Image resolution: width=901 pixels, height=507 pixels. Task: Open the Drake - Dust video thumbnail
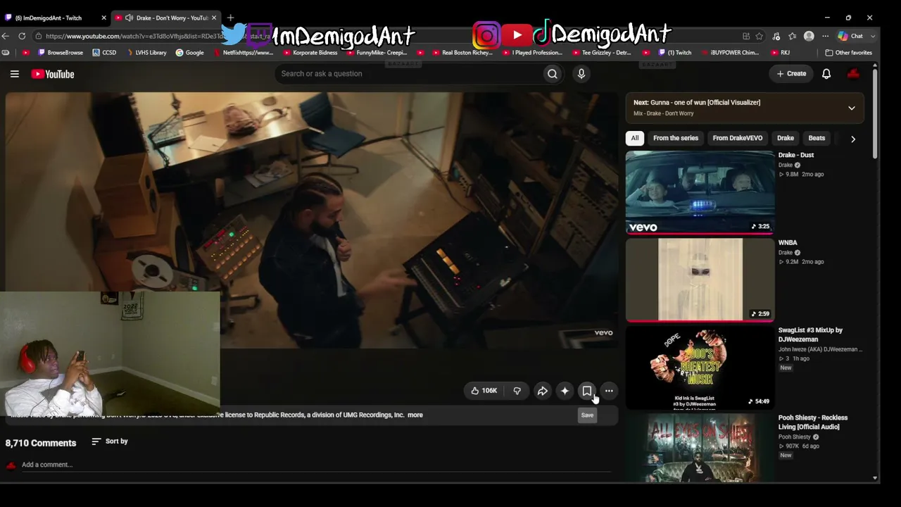700,192
